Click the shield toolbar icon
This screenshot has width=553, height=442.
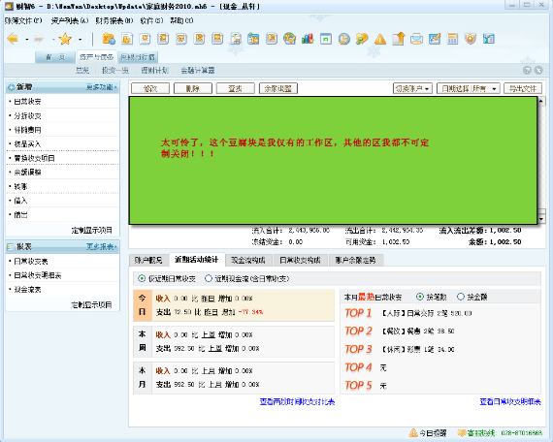(471, 39)
